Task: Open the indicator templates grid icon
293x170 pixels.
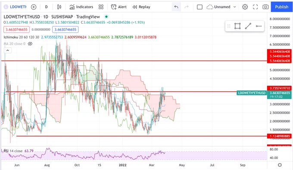Action: pos(101,7)
